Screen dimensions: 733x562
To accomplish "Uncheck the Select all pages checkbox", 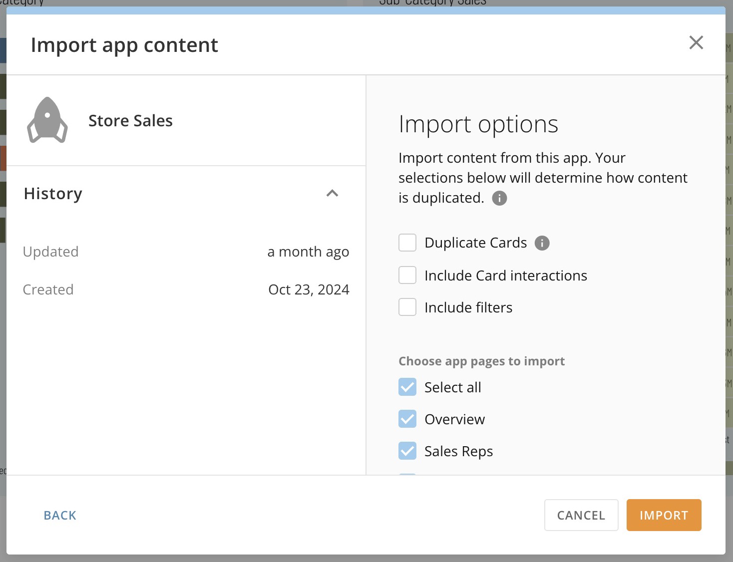I will (407, 387).
